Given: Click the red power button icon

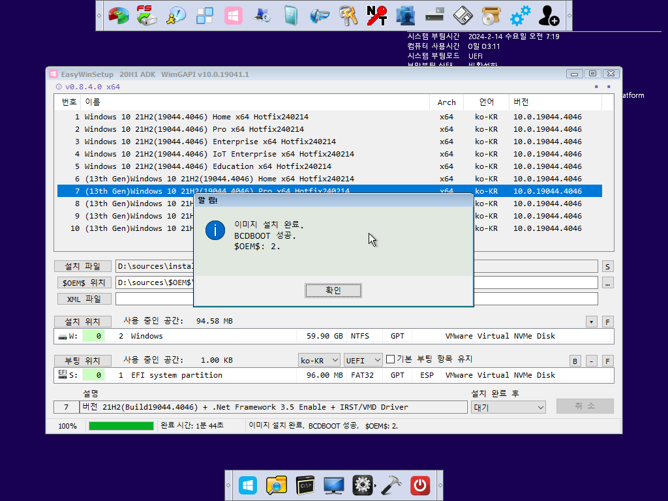Looking at the screenshot, I should 420,485.
